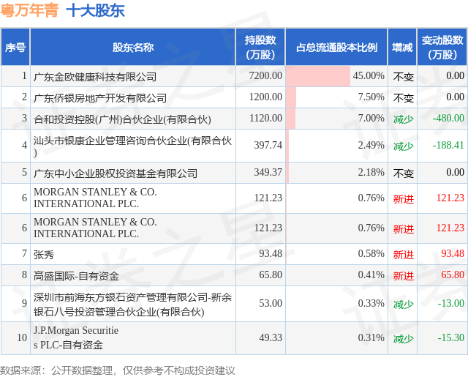Click the -15.30 change value
Screen dimensions: 468x377
451,337
